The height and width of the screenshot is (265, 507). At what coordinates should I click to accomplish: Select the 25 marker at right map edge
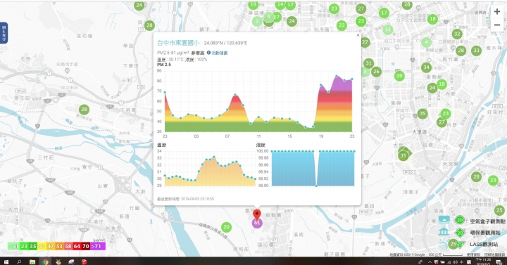(x=499, y=210)
